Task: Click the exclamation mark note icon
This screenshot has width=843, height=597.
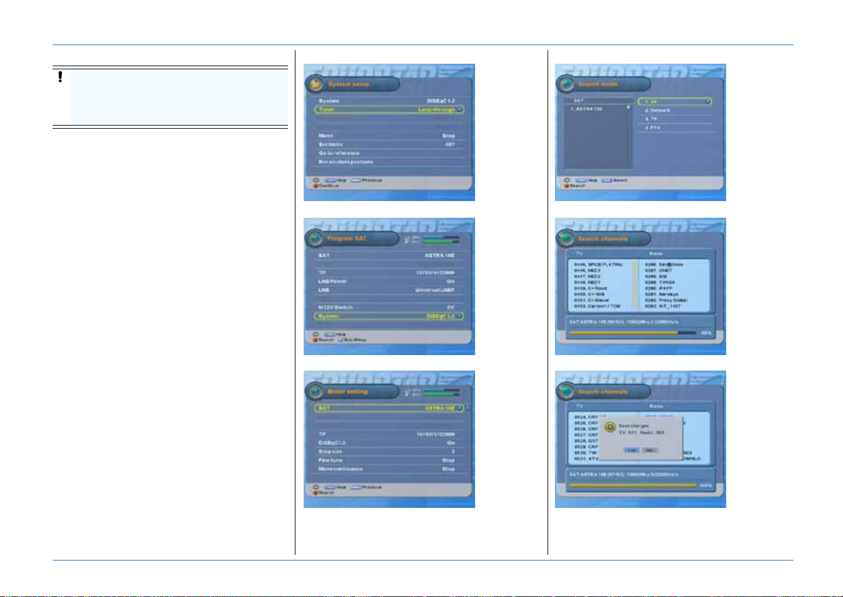Action: (x=60, y=77)
